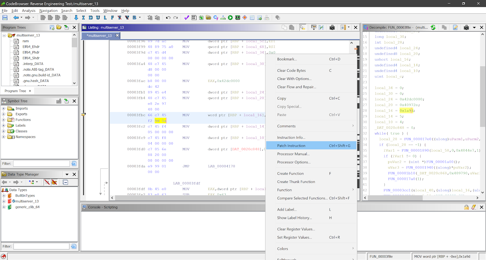Image resolution: width=486 pixels, height=260 pixels.
Task: Expand the Functions node in Symbol Tree
Action: 4,120
